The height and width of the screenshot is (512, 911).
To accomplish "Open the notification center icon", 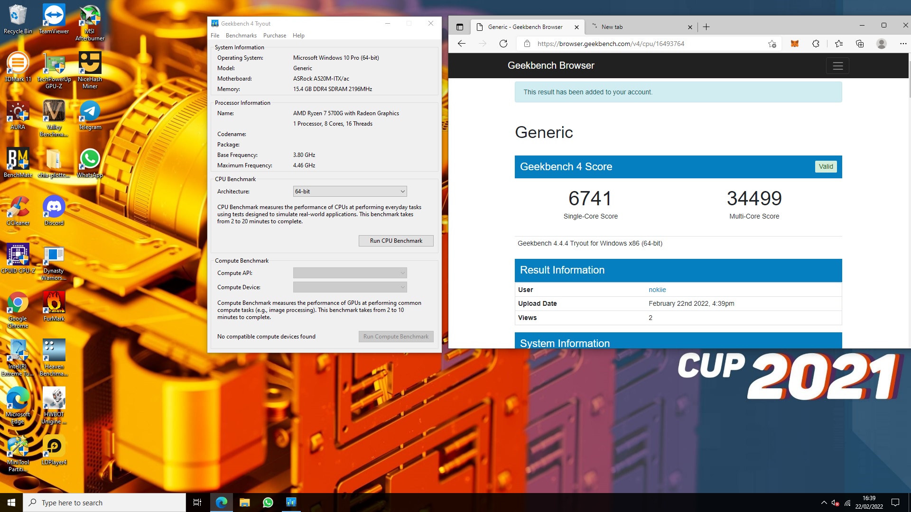I will pos(895,503).
